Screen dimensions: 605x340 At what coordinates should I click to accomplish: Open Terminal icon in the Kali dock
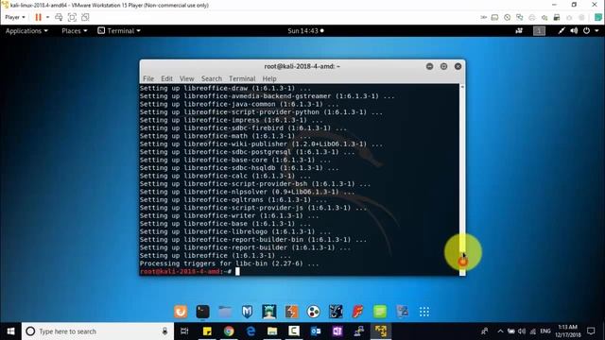(202, 312)
